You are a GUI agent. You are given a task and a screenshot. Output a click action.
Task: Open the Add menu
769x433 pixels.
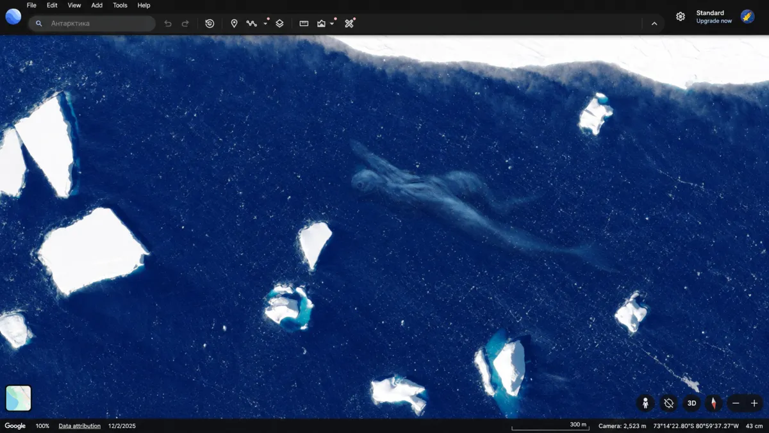click(97, 5)
